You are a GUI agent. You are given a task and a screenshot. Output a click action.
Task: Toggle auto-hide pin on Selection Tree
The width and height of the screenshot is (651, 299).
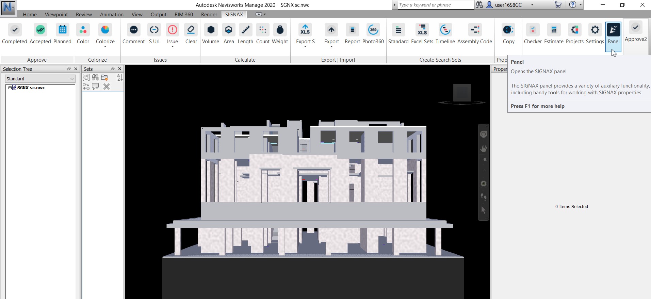[x=69, y=69]
